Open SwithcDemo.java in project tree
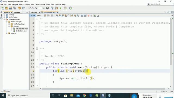This screenshot has height=98, width=174. click(x=21, y=31)
